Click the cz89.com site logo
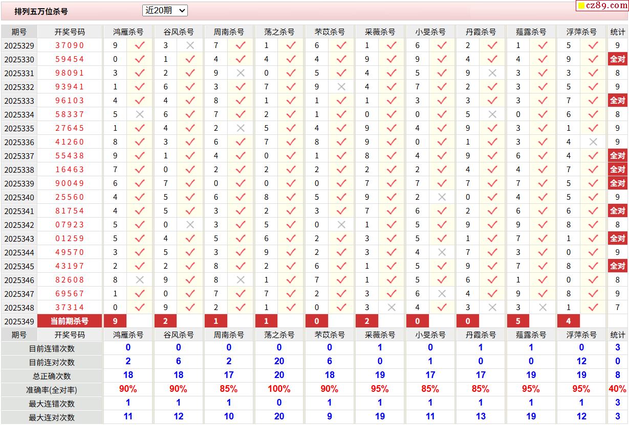629x425 pixels. pyautogui.click(x=601, y=6)
